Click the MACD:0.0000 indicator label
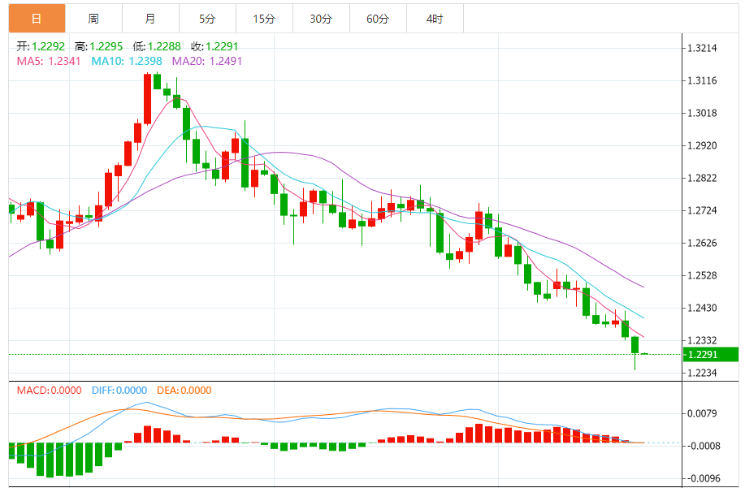The image size is (745, 488). [x=50, y=391]
